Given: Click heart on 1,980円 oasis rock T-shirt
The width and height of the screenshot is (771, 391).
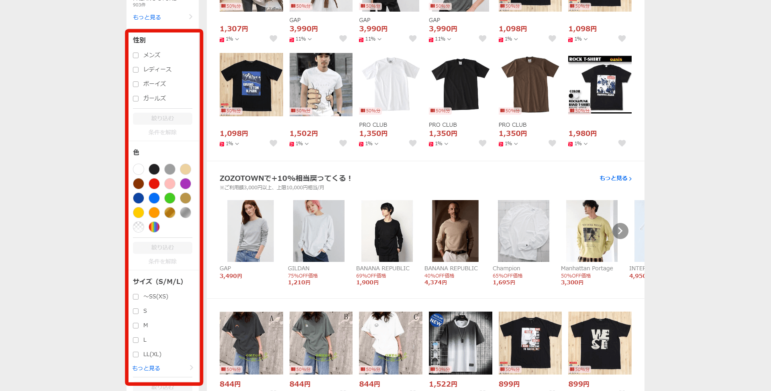Looking at the screenshot, I should [x=622, y=143].
